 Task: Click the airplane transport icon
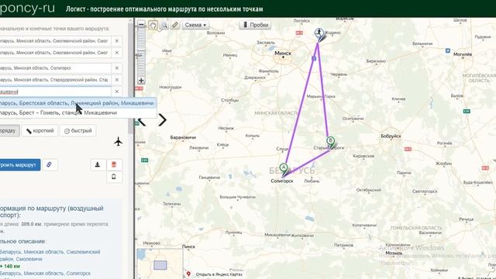(x=119, y=141)
